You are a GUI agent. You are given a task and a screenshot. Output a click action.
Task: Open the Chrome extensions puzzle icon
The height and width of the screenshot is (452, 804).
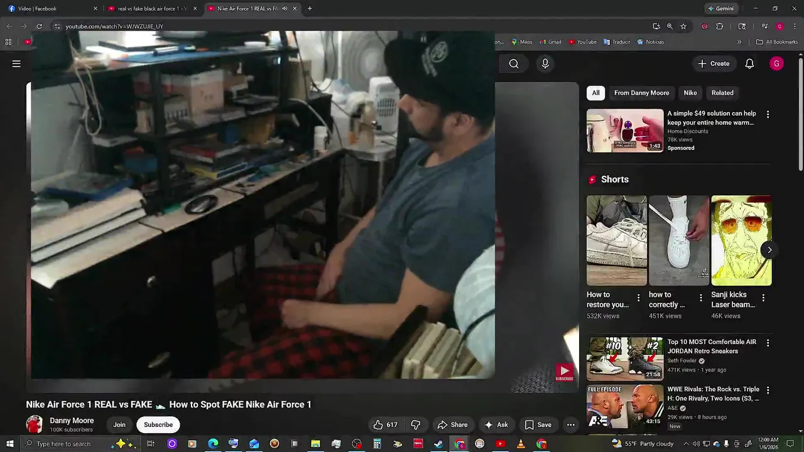coord(720,26)
